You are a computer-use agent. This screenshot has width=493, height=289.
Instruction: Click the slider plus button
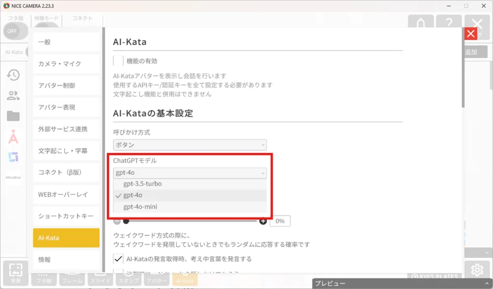pos(263,222)
